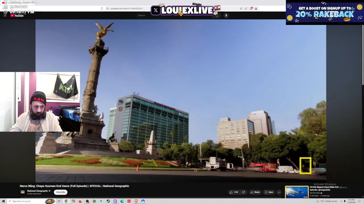This screenshot has height=204, width=364.
Task: Dislike the video with thumbs down
Action: pos(243,192)
